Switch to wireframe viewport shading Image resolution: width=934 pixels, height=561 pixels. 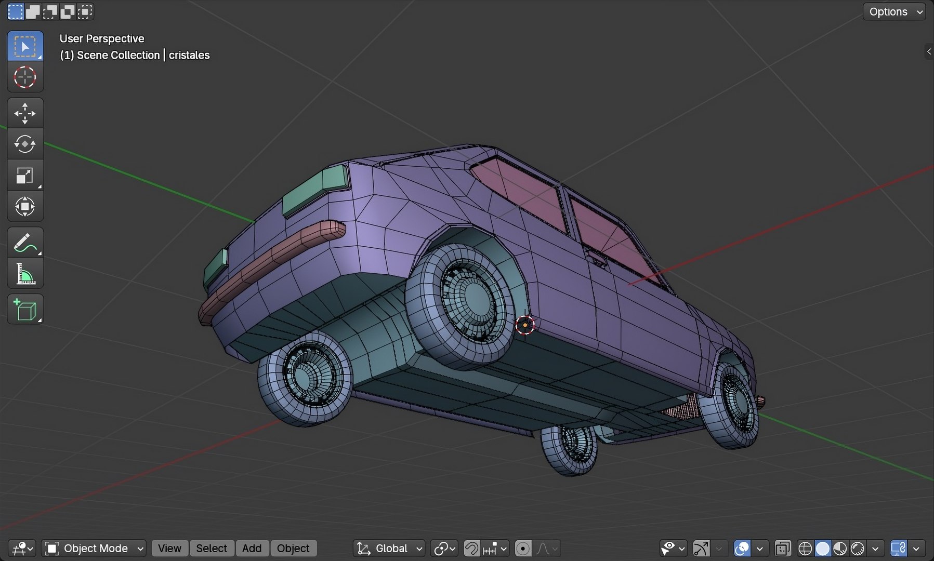tap(805, 548)
